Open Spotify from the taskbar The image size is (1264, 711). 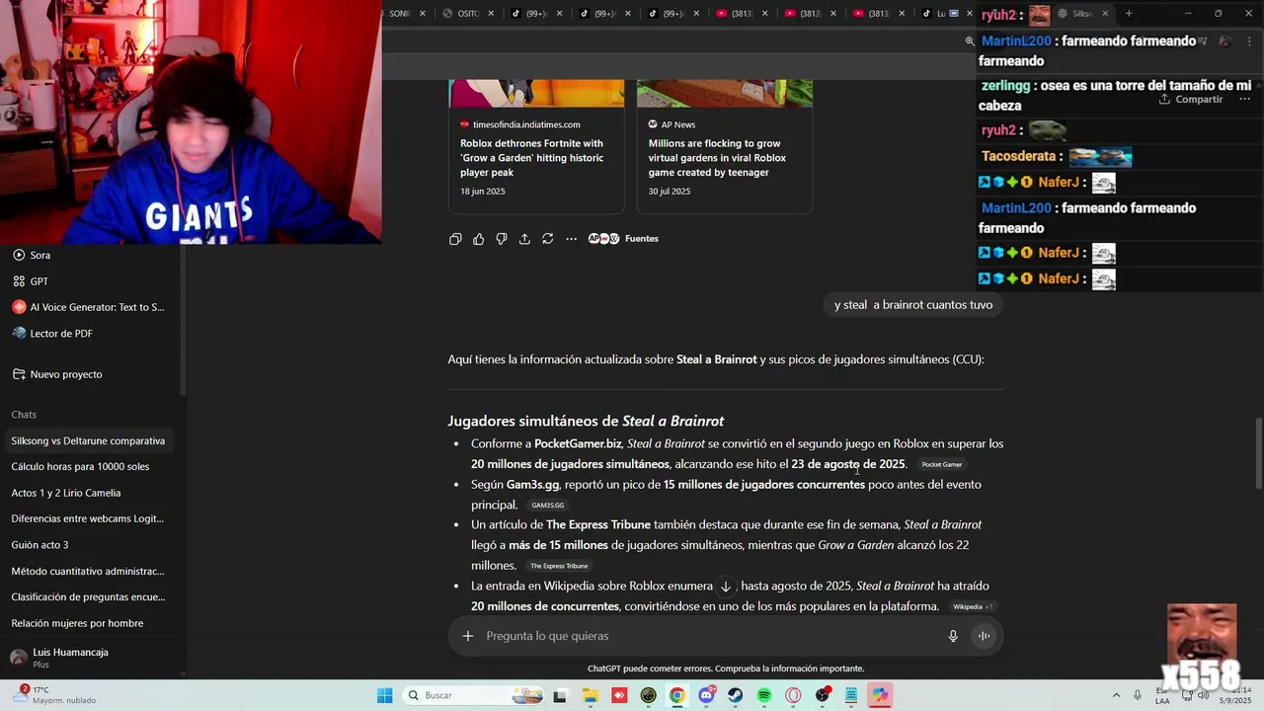764,696
